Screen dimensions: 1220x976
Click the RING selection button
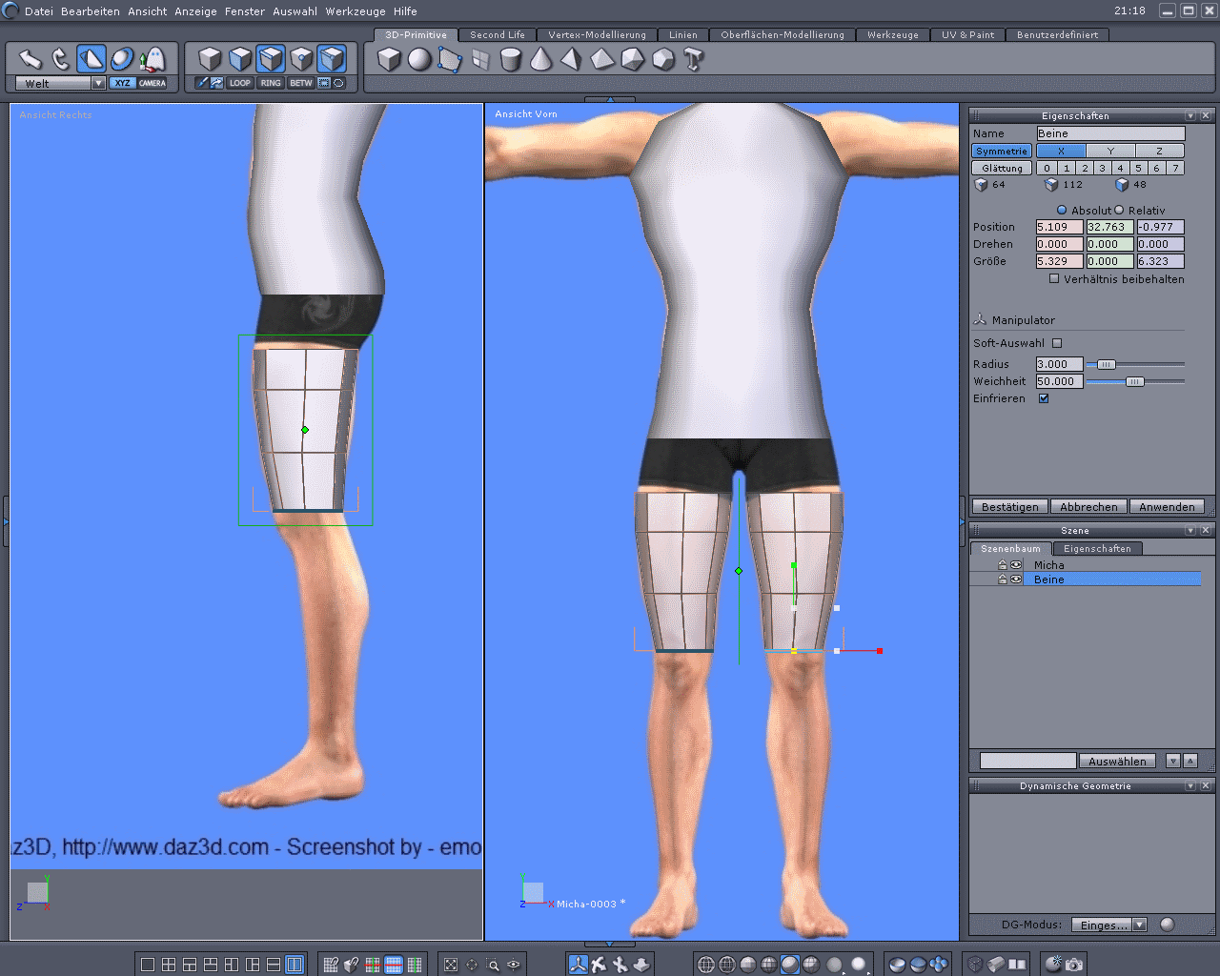pyautogui.click(x=271, y=83)
